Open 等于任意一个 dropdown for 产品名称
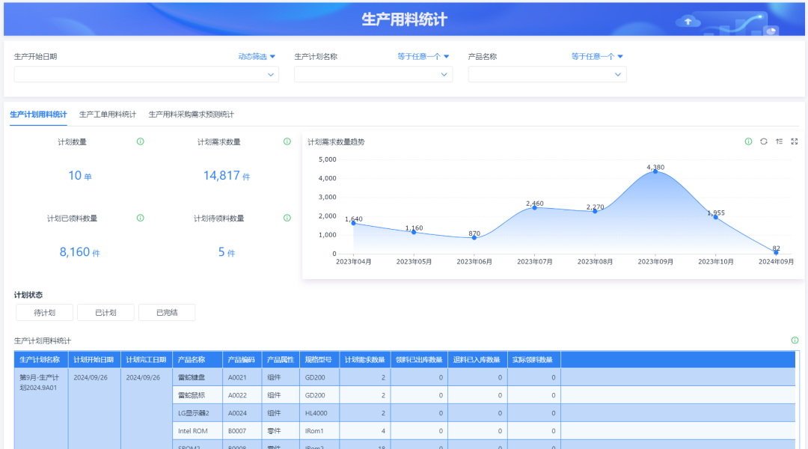Screen dimensions: 808x449 click(x=597, y=56)
